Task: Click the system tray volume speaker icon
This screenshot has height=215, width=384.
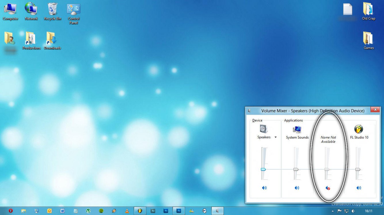Action: (x=353, y=211)
